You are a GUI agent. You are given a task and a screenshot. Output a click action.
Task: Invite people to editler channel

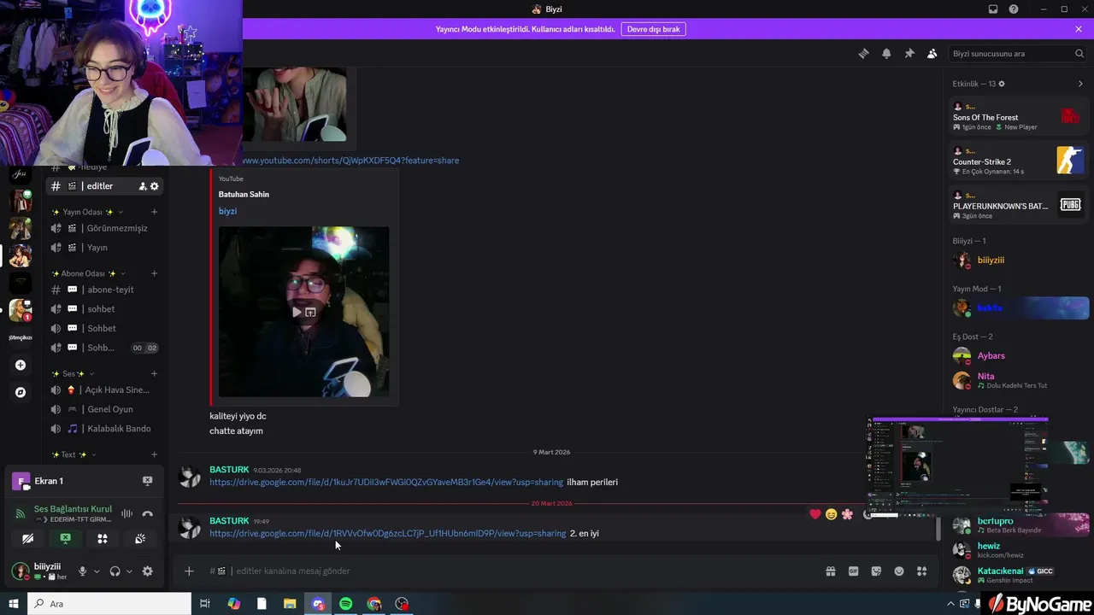pyautogui.click(x=142, y=186)
